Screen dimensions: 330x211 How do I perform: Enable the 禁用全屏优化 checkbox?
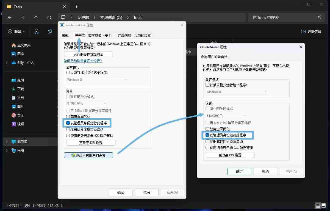coord(68,116)
